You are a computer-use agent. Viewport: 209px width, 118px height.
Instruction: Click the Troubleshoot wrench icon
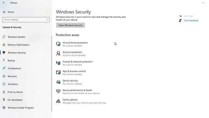(4, 68)
